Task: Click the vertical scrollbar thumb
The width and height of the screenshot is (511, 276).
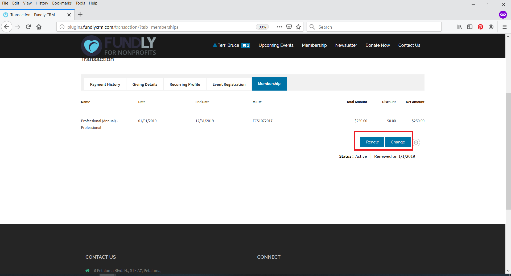Action: coord(508,151)
